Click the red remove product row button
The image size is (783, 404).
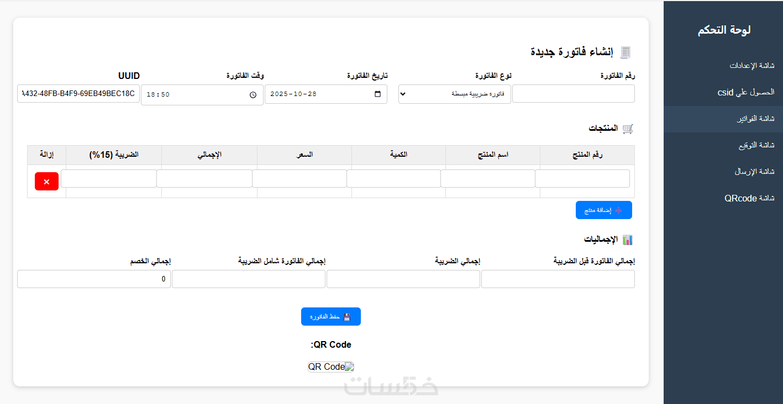[46, 182]
